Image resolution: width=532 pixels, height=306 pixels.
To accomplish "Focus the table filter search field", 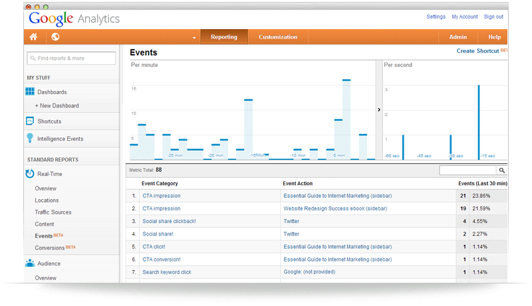I will pos(467,171).
